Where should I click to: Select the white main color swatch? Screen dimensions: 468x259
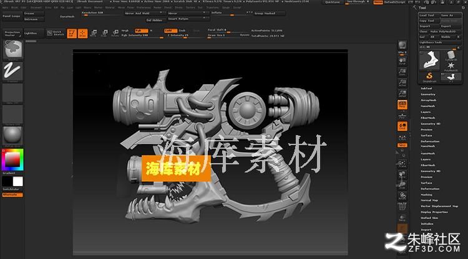tap(17, 181)
